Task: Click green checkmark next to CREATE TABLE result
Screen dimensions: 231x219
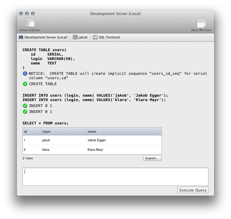Action: click(25, 84)
